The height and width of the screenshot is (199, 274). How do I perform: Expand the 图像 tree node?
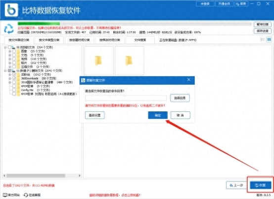tap(10, 51)
